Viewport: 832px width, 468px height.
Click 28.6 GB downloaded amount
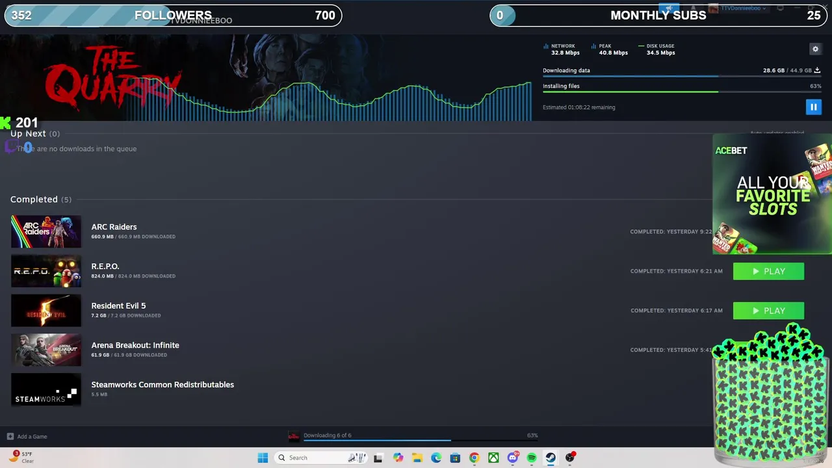click(x=773, y=70)
